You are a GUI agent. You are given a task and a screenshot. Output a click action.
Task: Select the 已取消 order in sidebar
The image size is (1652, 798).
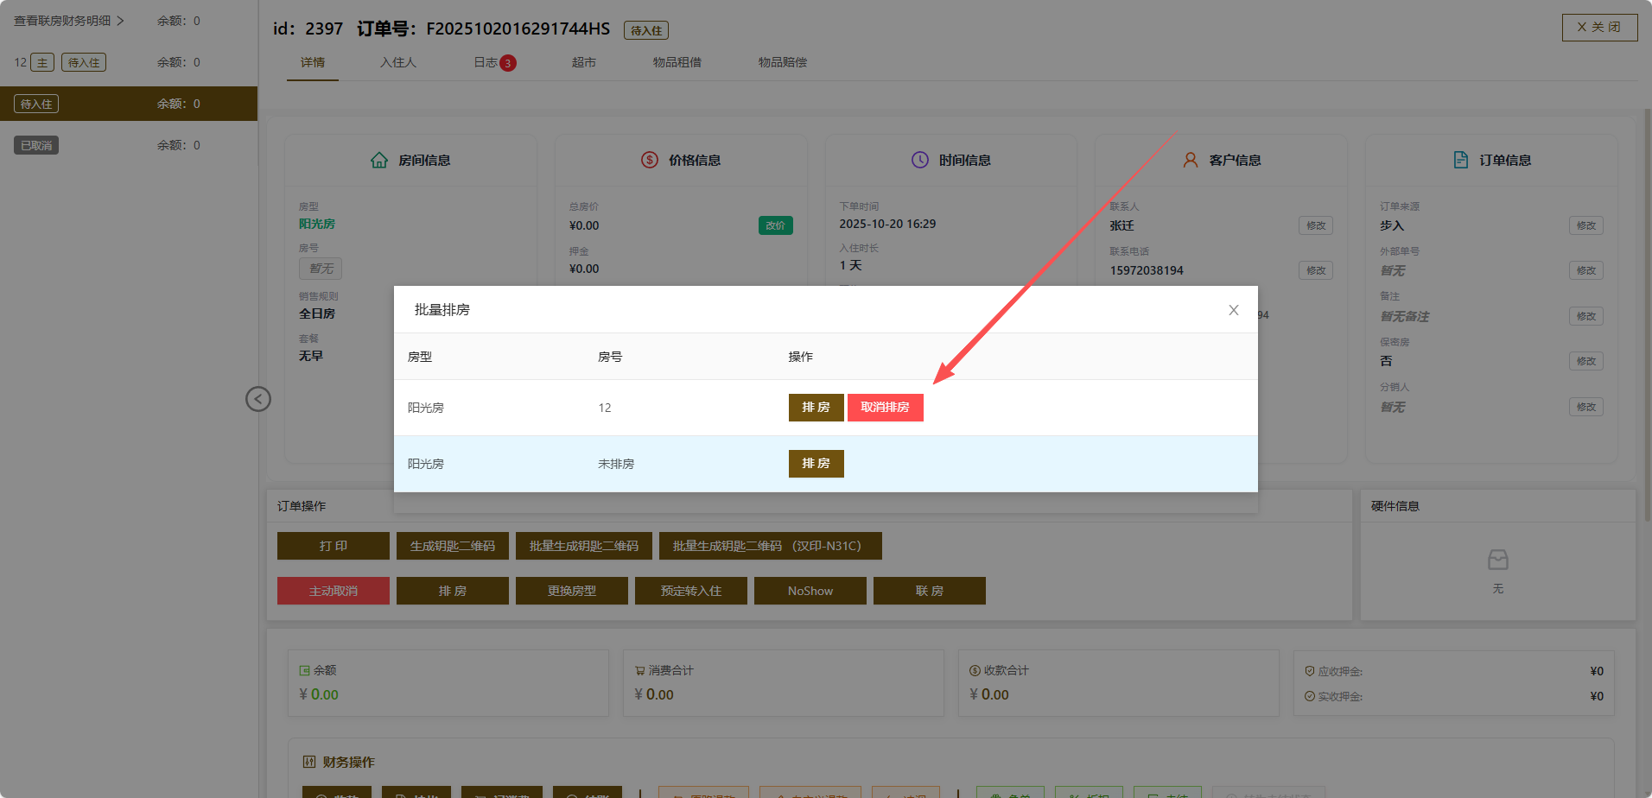pyautogui.click(x=36, y=145)
